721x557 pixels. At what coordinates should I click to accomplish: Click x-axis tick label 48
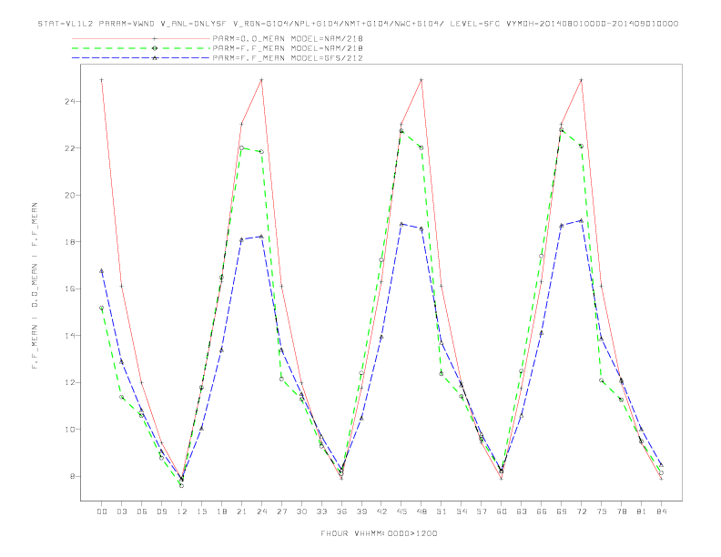tap(421, 511)
